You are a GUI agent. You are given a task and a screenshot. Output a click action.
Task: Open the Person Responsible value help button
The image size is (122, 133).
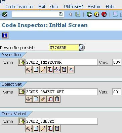tap(82, 48)
